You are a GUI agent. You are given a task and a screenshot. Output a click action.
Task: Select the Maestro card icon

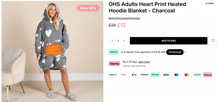pos(176,75)
